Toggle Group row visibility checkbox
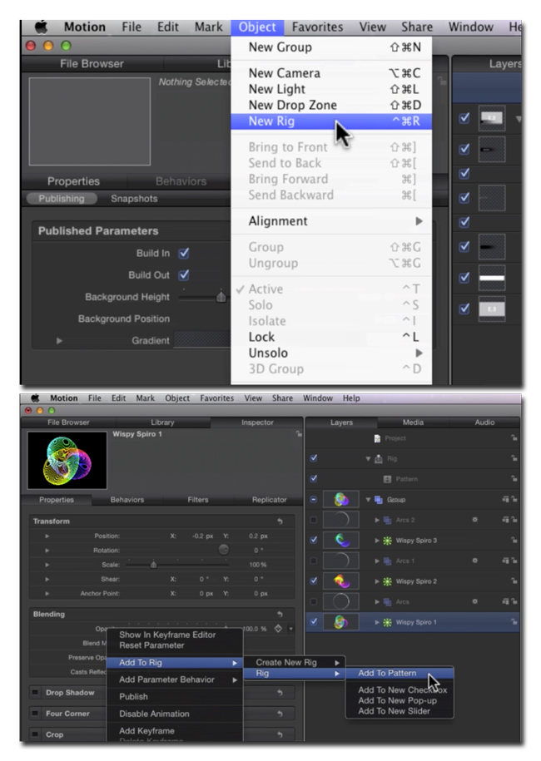The width and height of the screenshot is (541, 761). coord(314,499)
